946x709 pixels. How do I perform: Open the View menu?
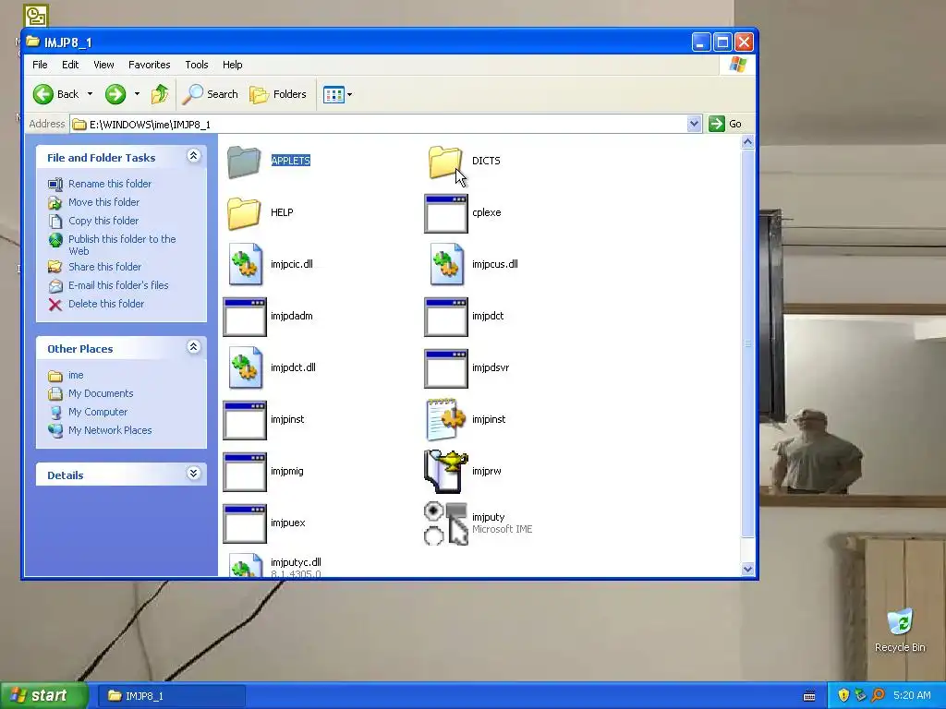[x=103, y=65]
